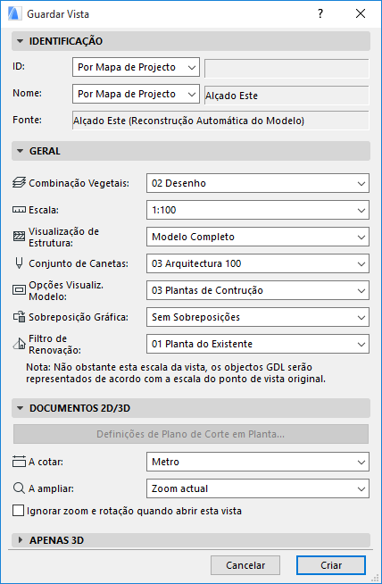Click Definições de Plano de Corte em Planta
This screenshot has width=382, height=584.
tap(191, 434)
